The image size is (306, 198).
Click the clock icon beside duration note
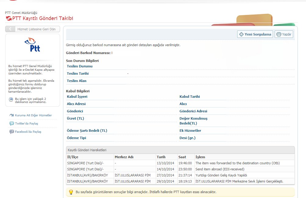tap(11, 99)
